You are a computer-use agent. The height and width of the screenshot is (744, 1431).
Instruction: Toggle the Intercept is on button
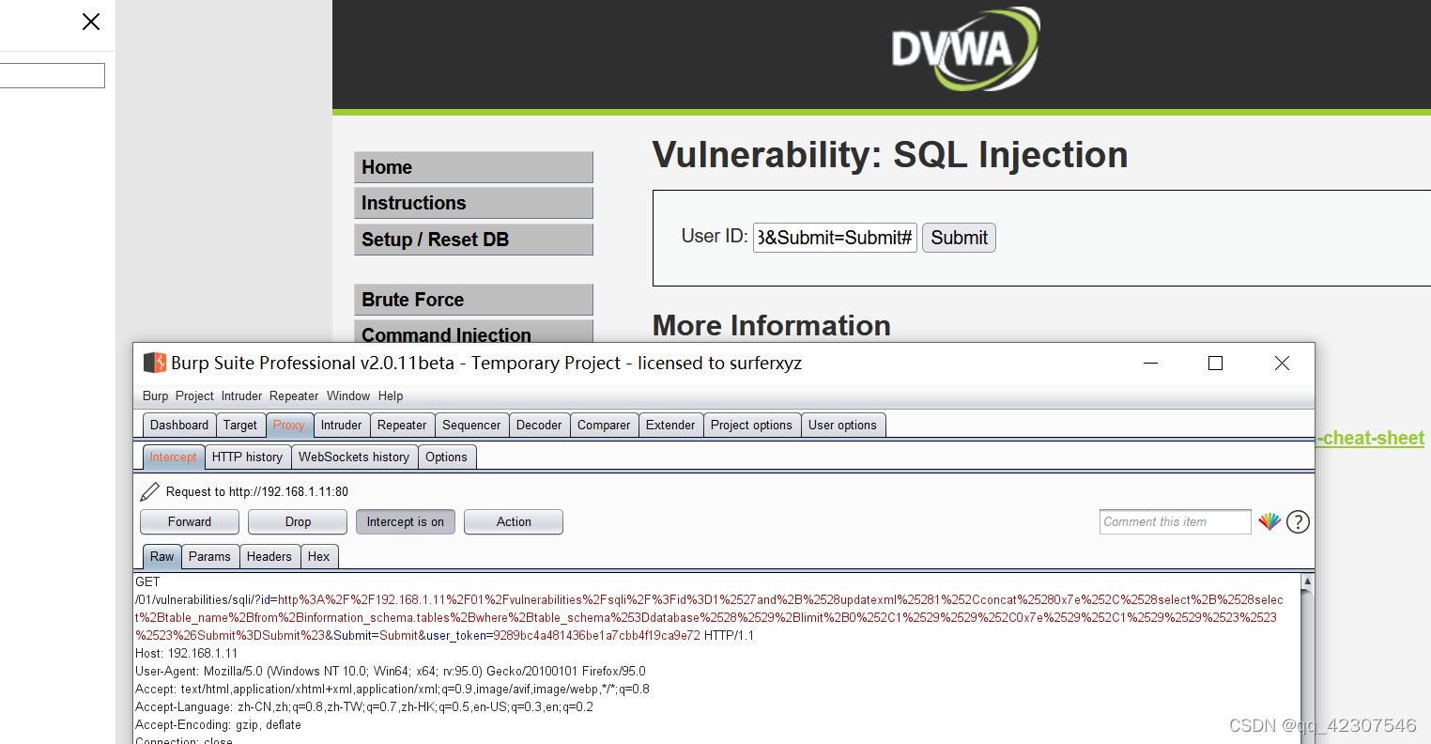pos(406,521)
